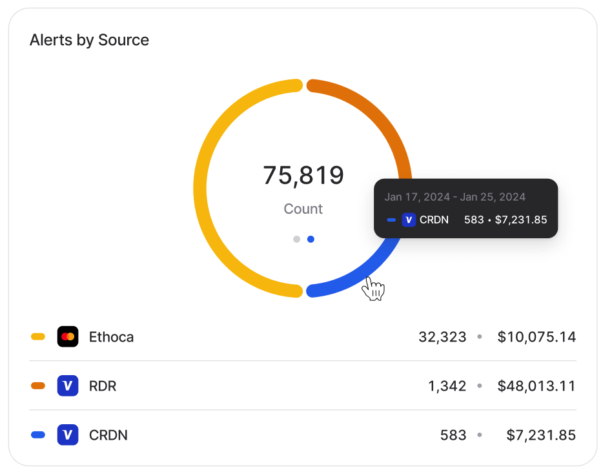The image size is (603, 472).
Task: Click the $48,013.11 amount in the RDR row
Action: (x=536, y=385)
